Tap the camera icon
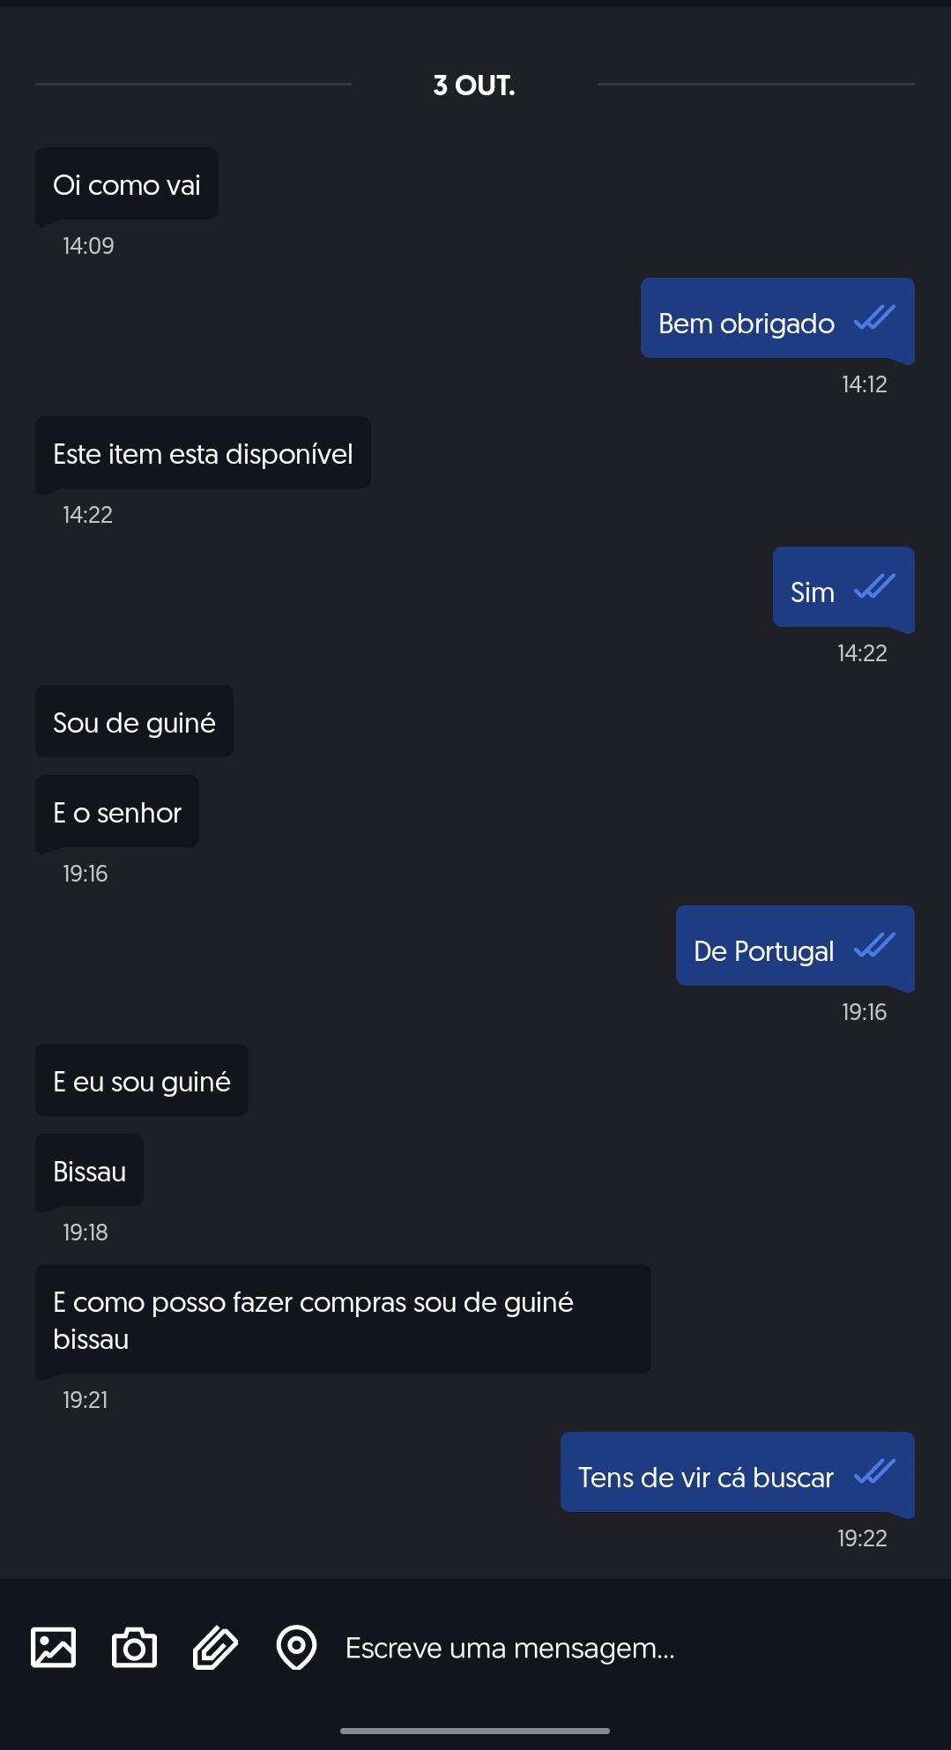 click(x=134, y=1647)
